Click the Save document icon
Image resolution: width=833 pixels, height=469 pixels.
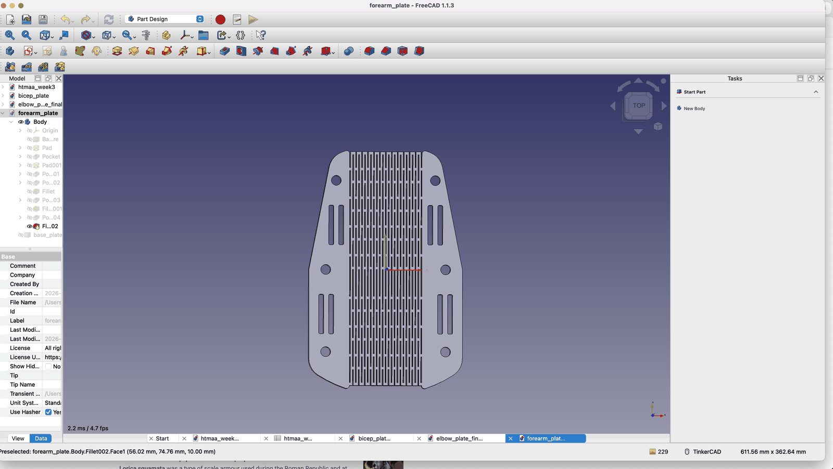point(43,19)
